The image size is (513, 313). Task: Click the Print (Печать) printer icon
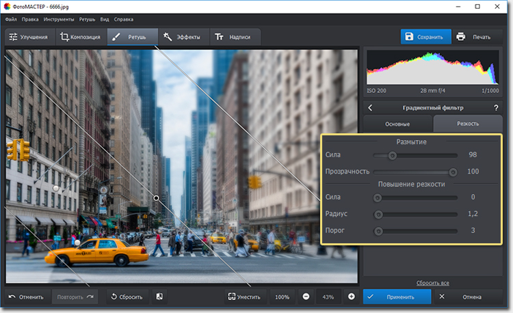pyautogui.click(x=461, y=37)
